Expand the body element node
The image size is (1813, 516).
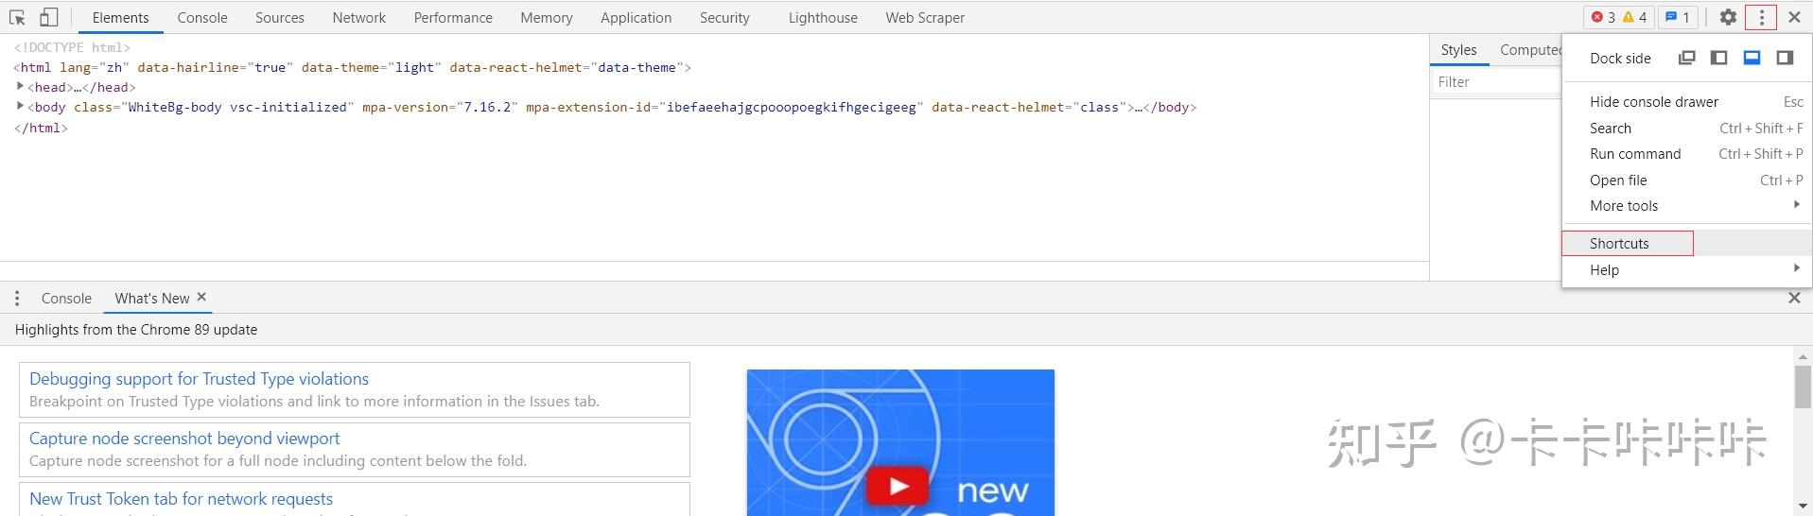click(x=20, y=106)
